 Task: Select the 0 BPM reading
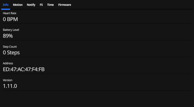(x=10, y=19)
